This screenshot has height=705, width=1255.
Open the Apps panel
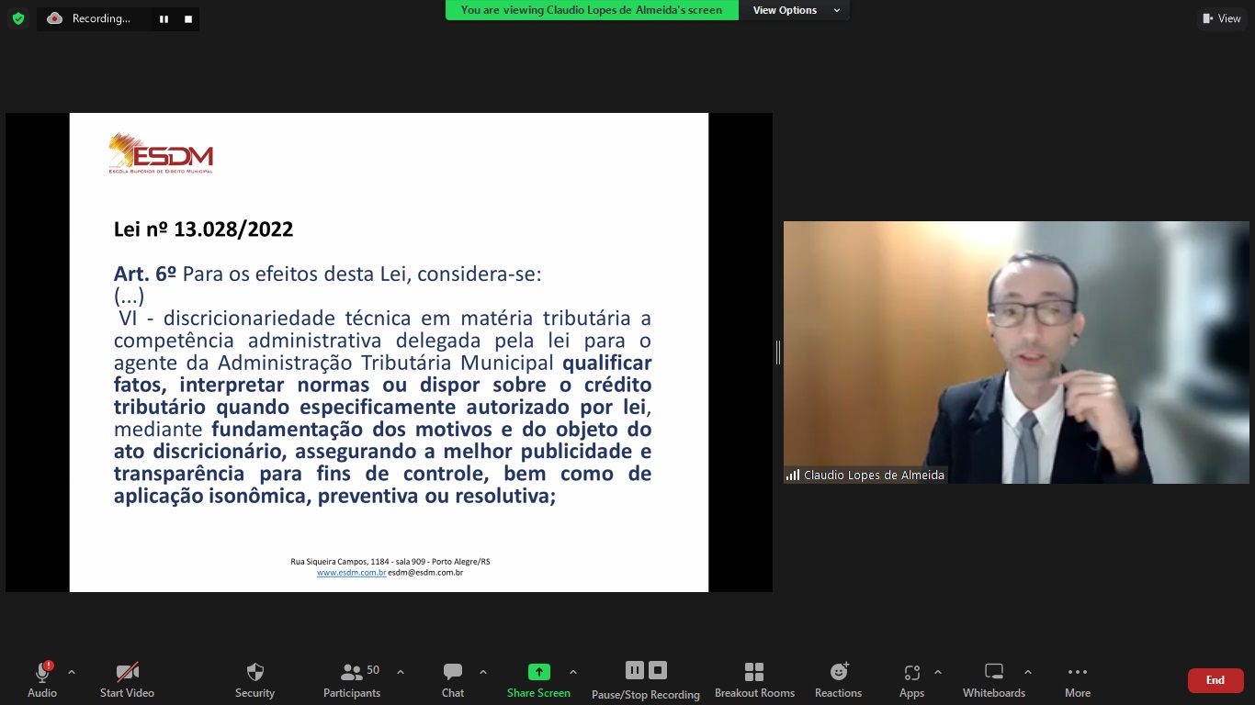(911, 680)
